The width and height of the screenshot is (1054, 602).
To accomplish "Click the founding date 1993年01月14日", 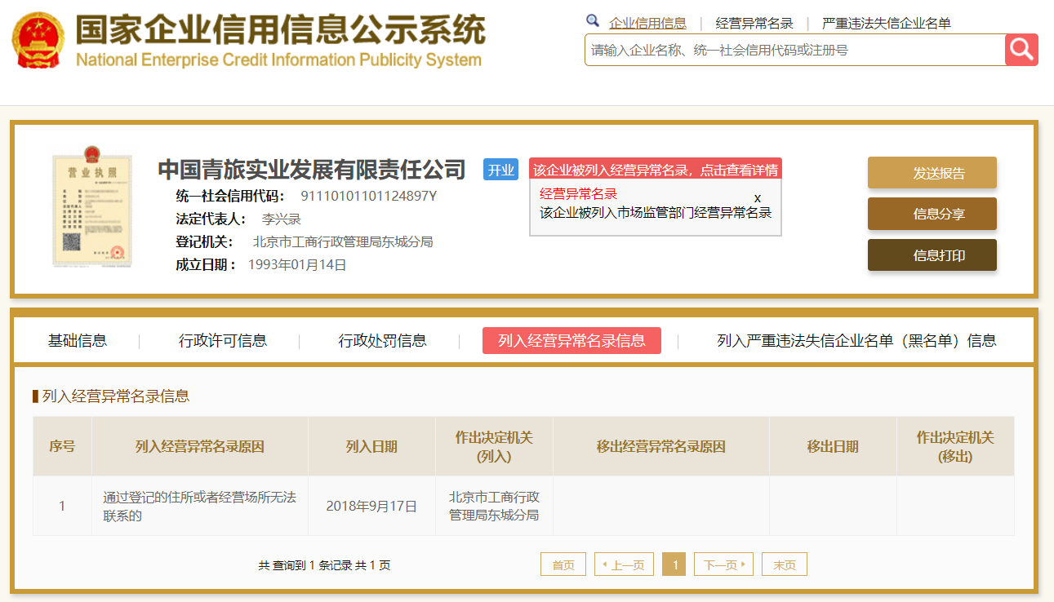I will [x=297, y=264].
